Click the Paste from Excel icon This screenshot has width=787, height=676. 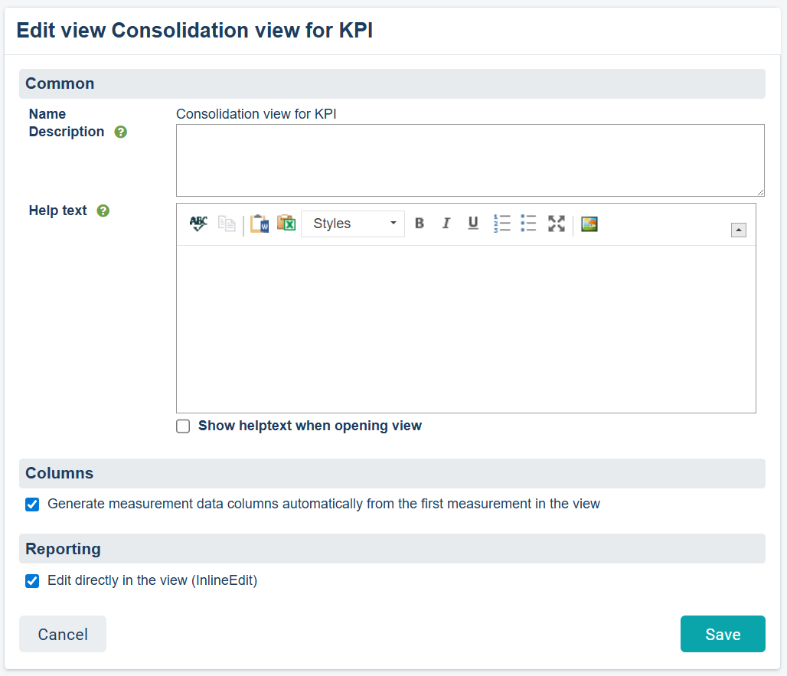pyautogui.click(x=286, y=224)
